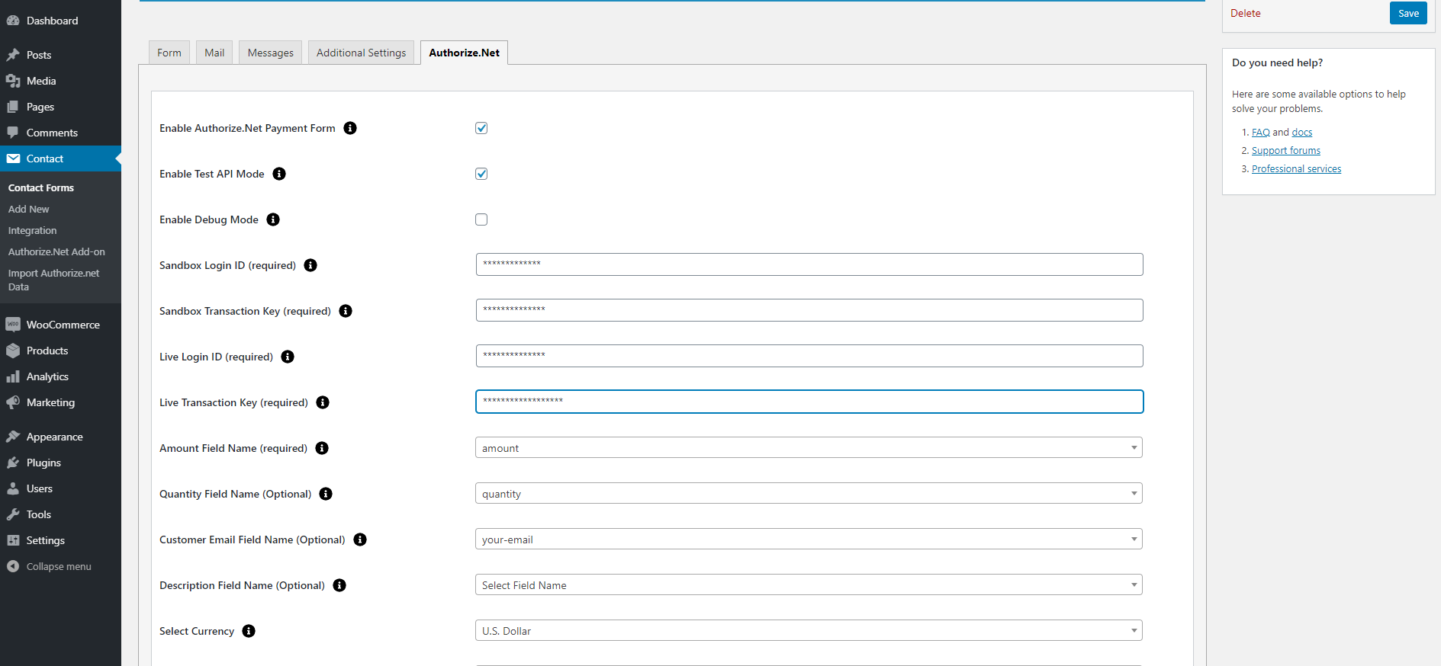The height and width of the screenshot is (666, 1441).
Task: Click the Collapse menu arrow icon
Action: coord(13,566)
